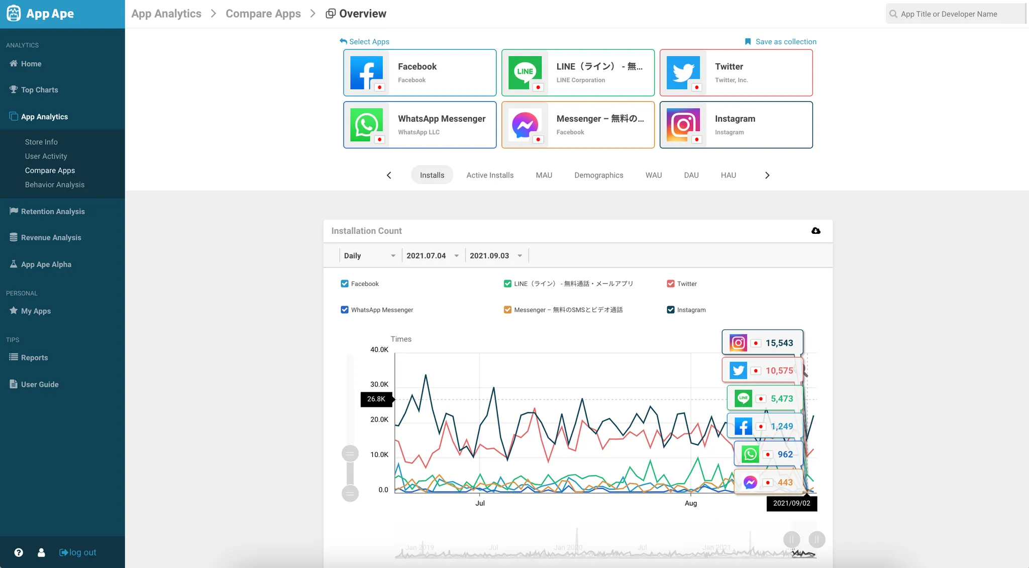This screenshot has height=568, width=1029.
Task: Click the Save as collection bookmark icon
Action: [x=748, y=42]
